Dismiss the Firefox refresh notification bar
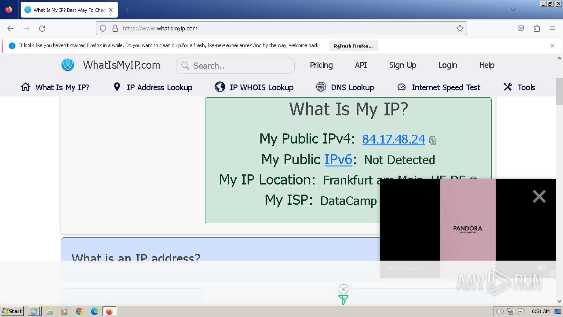Viewport: 563px width, 317px height. [552, 46]
